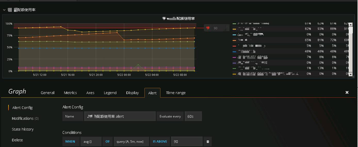The image size is (358, 147).
Task: Click the legend scrollbar down arrow
Action: click(350, 75)
